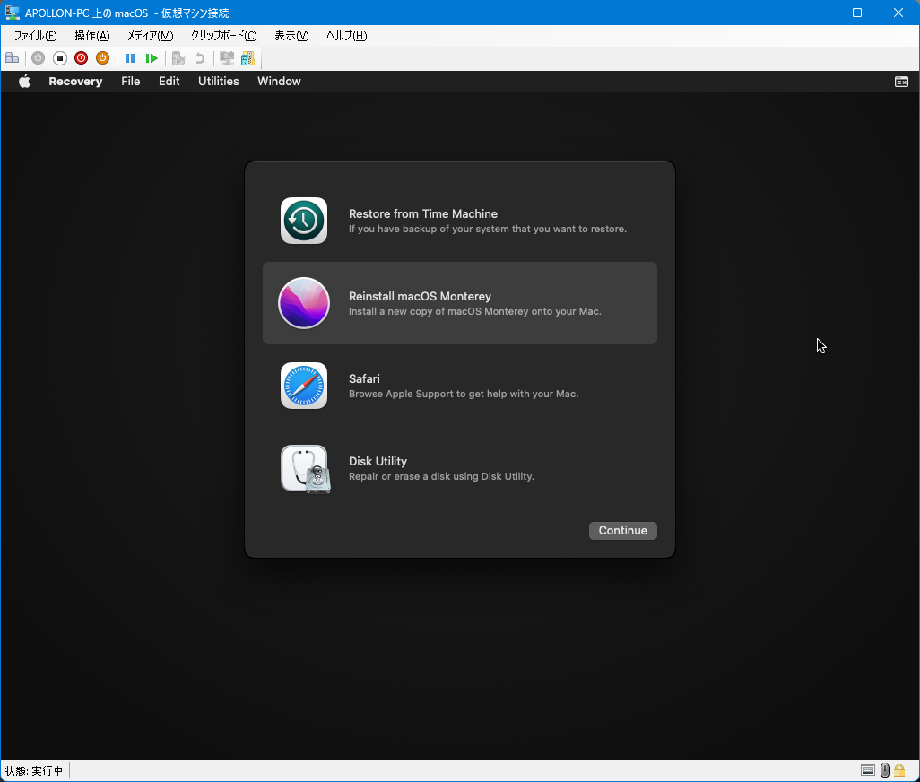Open the クリップボード(C) menu
920x782 pixels.
223,36
